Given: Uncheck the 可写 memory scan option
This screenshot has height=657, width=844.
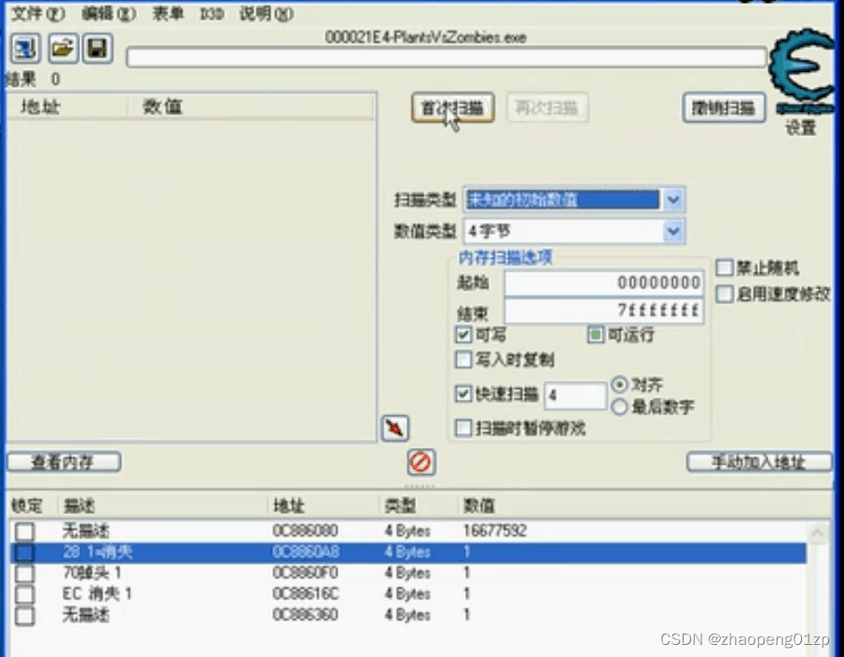Looking at the screenshot, I should [x=463, y=335].
